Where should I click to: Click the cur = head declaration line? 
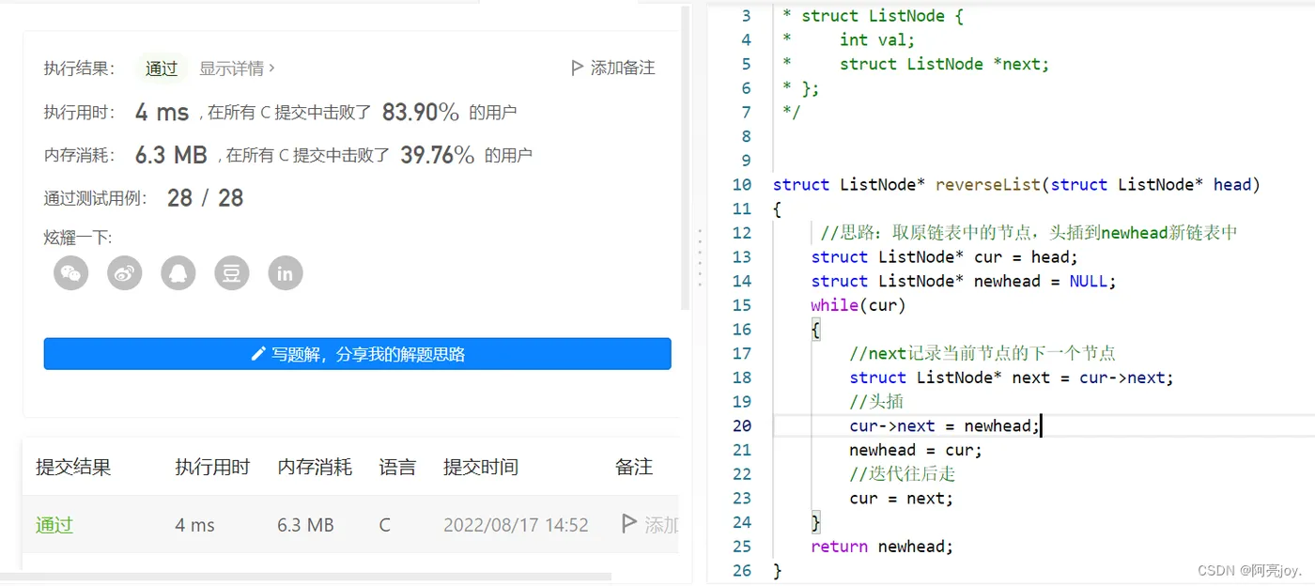point(945,256)
